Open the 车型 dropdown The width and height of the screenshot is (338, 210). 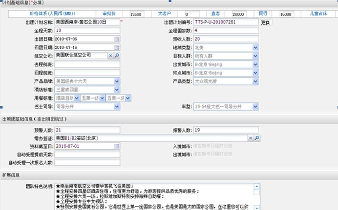click(255, 106)
